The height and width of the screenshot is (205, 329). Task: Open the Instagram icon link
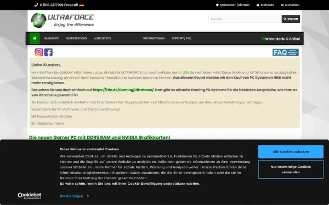pyautogui.click(x=39, y=52)
